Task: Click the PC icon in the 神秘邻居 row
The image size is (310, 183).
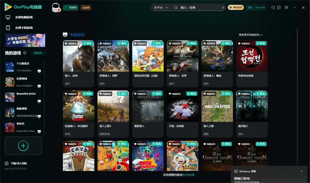Action: pyautogui.click(x=39, y=116)
